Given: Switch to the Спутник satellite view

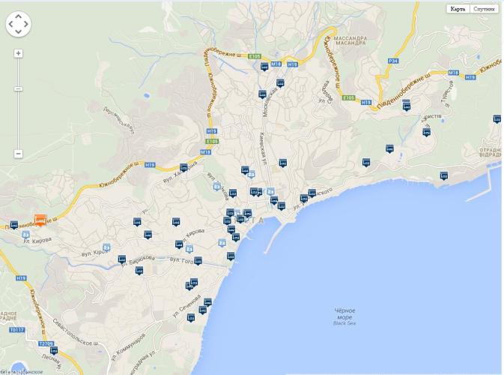Looking at the screenshot, I should tap(485, 9).
